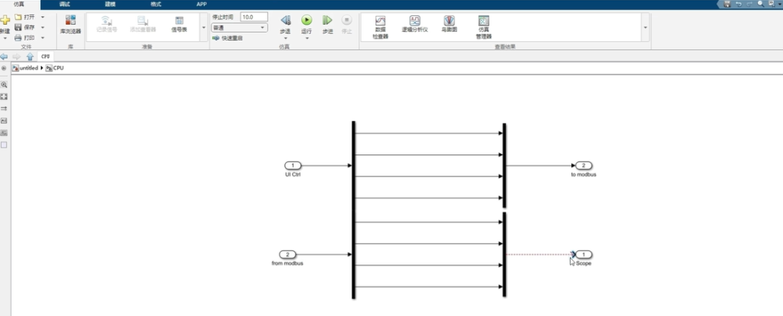Open the 普通 simulation mode dropdown
The width and height of the screenshot is (783, 316).
click(239, 28)
